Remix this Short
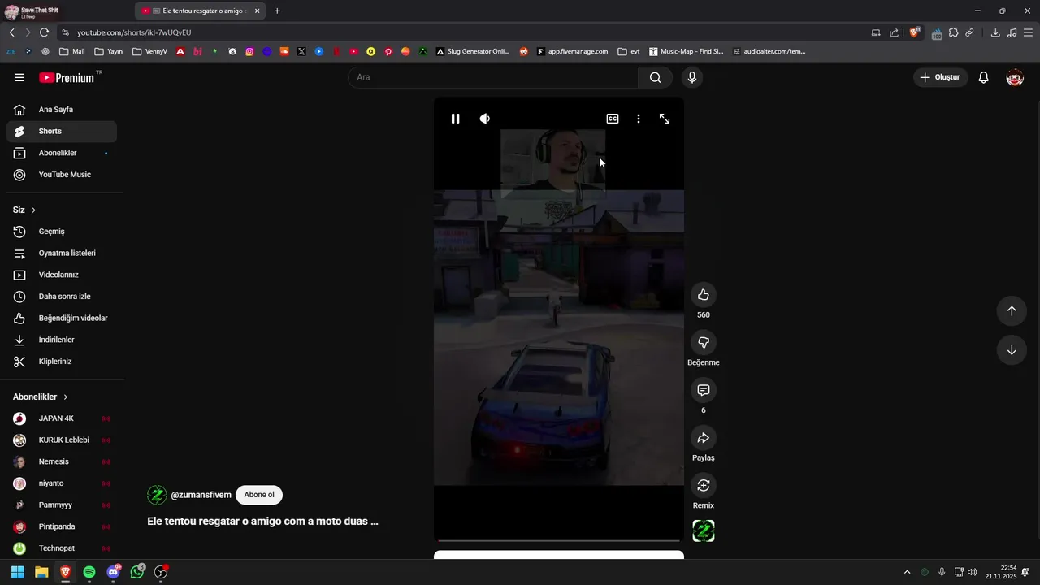 (x=704, y=485)
